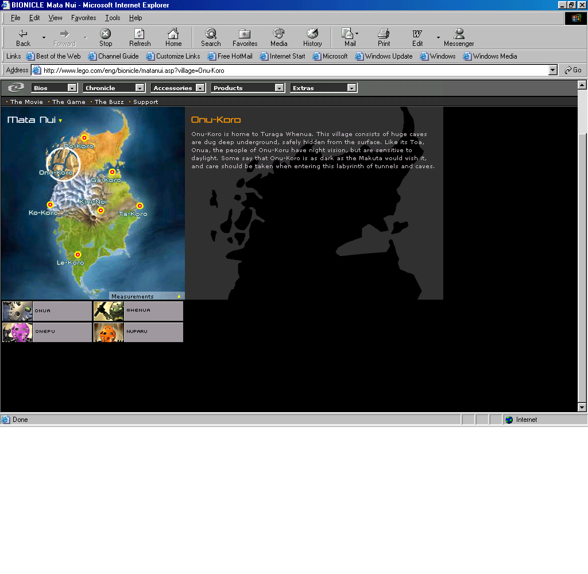Expand the Mata Nui title arrow
The width and height of the screenshot is (588, 574).
(60, 121)
